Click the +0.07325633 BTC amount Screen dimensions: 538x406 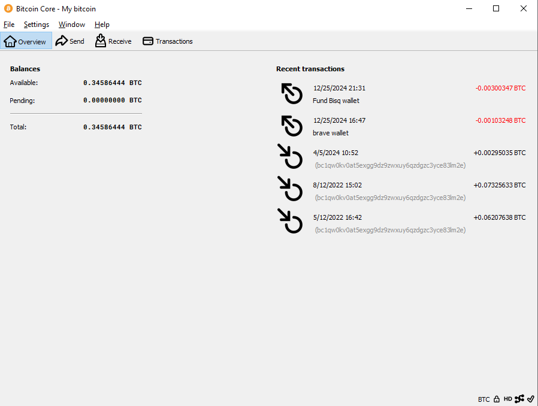click(x=500, y=185)
